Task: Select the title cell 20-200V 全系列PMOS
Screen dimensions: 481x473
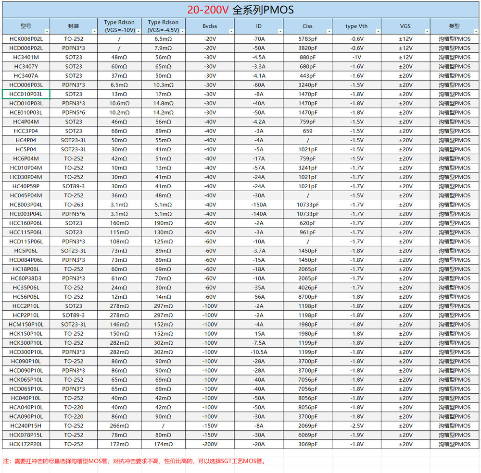Action: 240,10
